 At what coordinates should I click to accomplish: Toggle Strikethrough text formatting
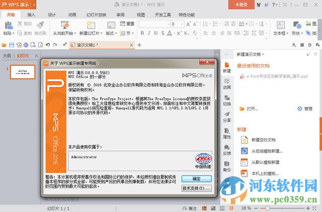[163, 33]
